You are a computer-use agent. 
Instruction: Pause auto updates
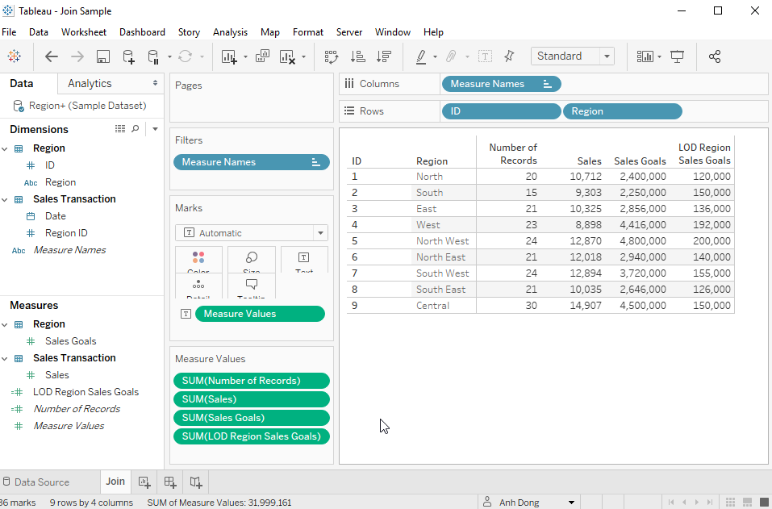[154, 56]
